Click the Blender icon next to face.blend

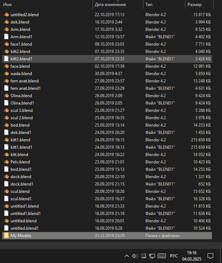click(x=6, y=66)
